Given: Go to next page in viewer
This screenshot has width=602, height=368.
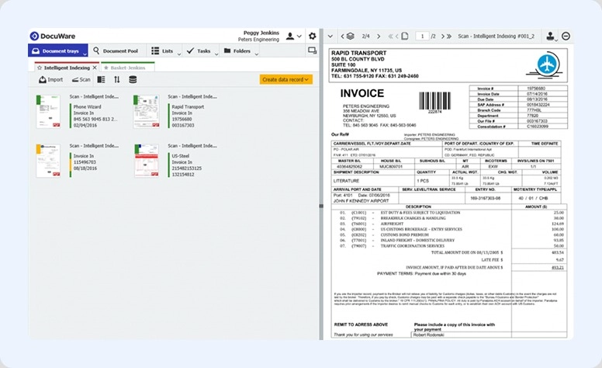Looking at the screenshot, I should 442,36.
